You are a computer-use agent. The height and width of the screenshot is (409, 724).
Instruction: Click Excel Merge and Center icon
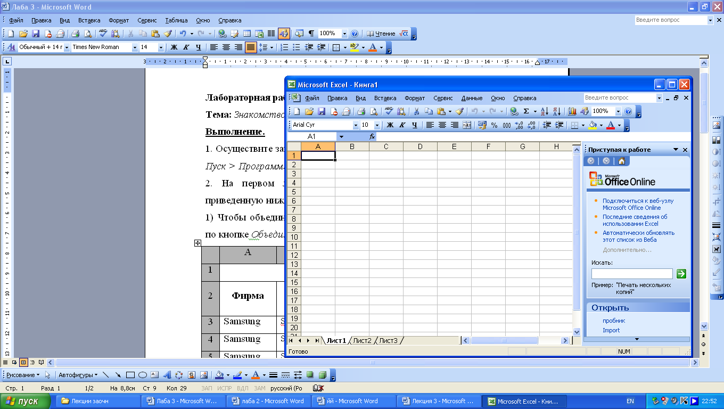[467, 125]
